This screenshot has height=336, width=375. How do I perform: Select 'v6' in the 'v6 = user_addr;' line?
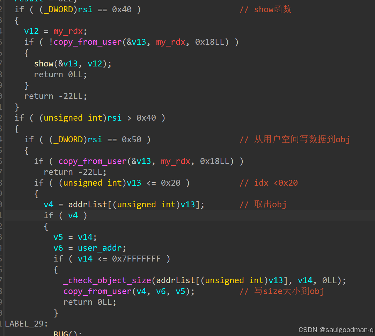pyautogui.click(x=58, y=248)
